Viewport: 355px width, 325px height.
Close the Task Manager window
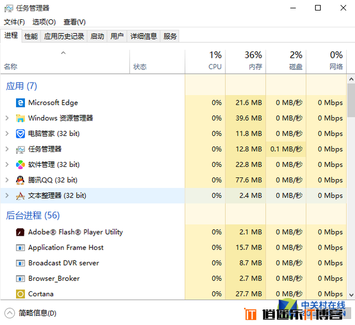[x=343, y=8]
